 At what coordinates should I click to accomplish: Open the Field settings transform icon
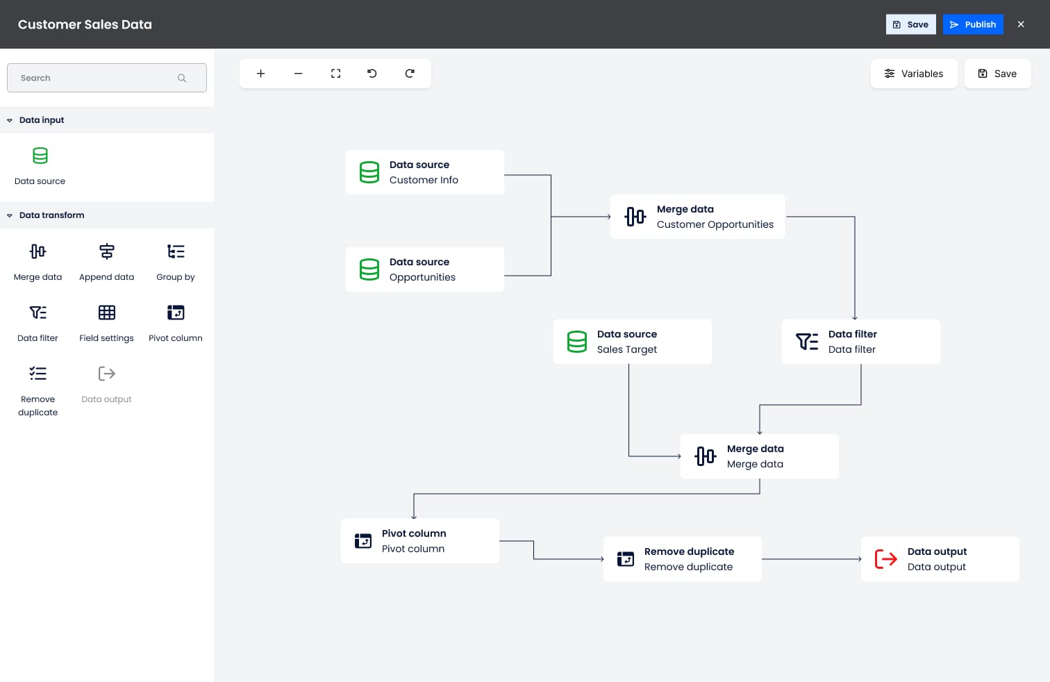(106, 313)
